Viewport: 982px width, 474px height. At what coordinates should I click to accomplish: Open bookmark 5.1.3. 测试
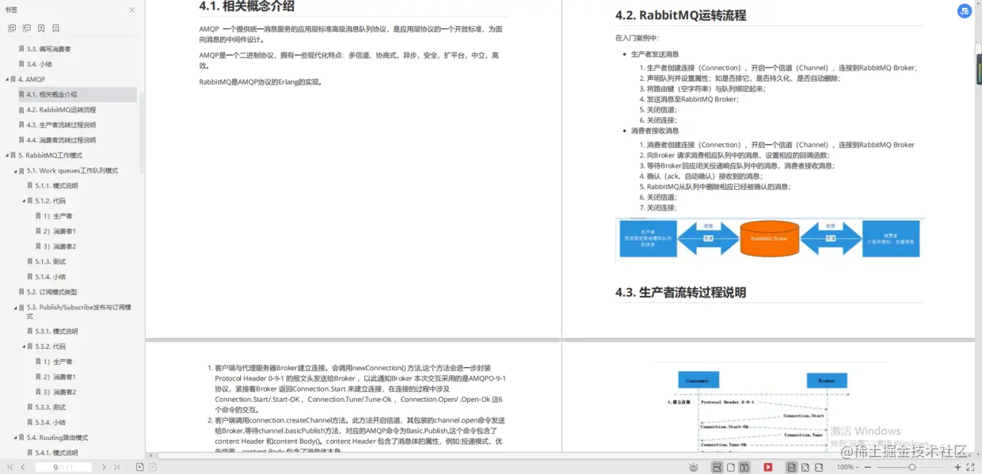(51, 262)
